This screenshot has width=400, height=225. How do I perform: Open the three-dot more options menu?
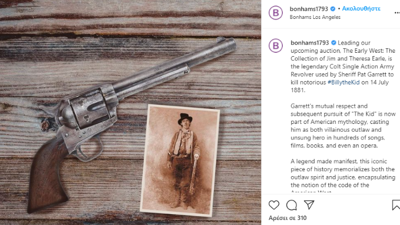tap(397, 12)
